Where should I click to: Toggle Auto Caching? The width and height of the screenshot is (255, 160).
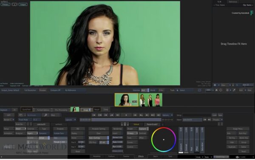click(99, 138)
